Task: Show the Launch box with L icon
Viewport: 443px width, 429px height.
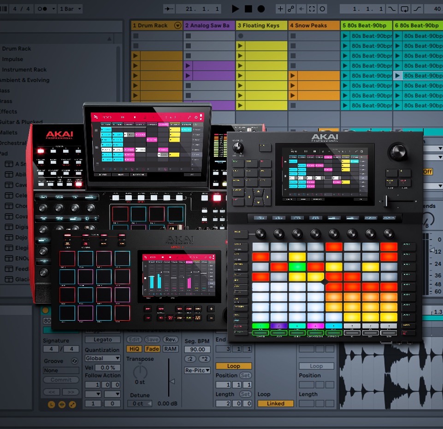Action: coord(52,405)
